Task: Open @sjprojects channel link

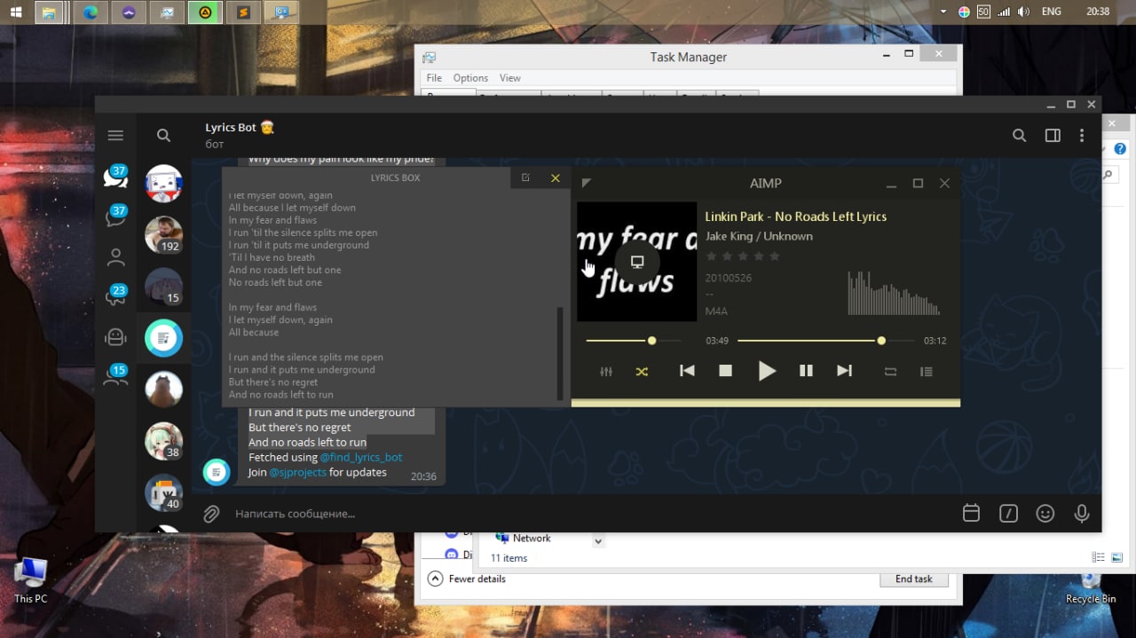Action: point(298,472)
